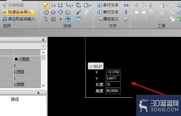Click the text style brush icon

(126, 12)
